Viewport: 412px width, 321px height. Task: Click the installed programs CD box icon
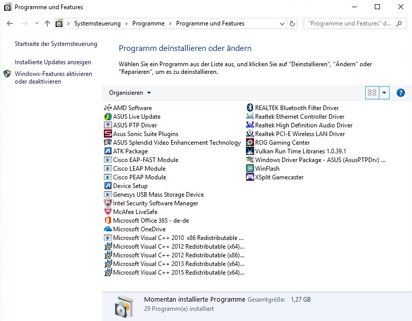coord(124,306)
